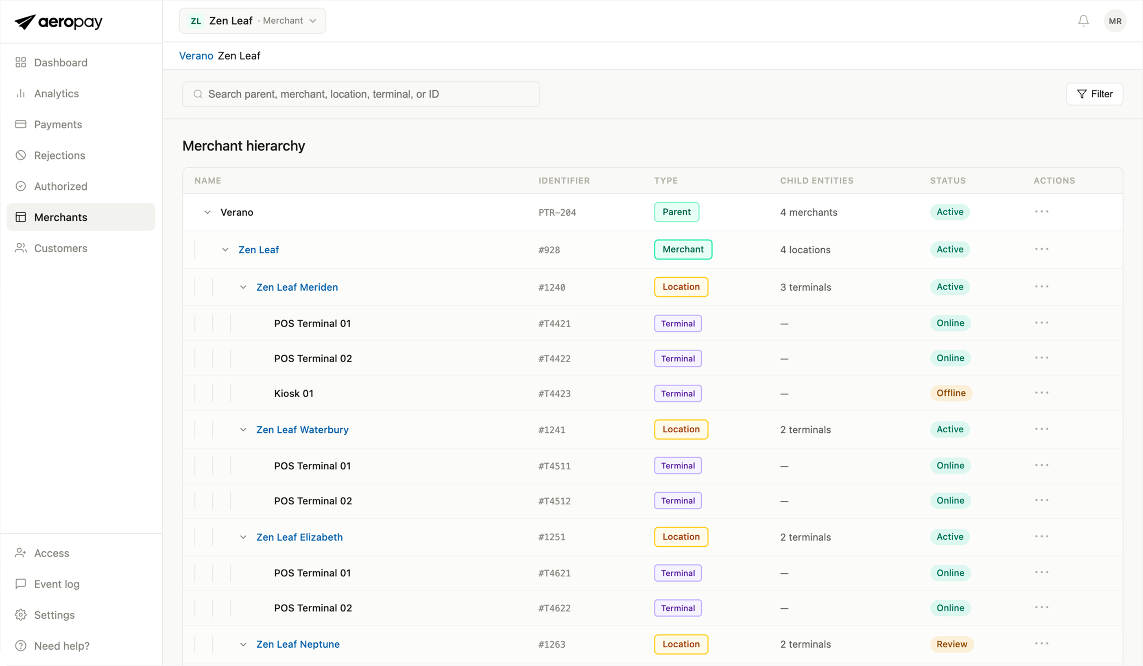Open actions menu for Verano row

pos(1041,212)
